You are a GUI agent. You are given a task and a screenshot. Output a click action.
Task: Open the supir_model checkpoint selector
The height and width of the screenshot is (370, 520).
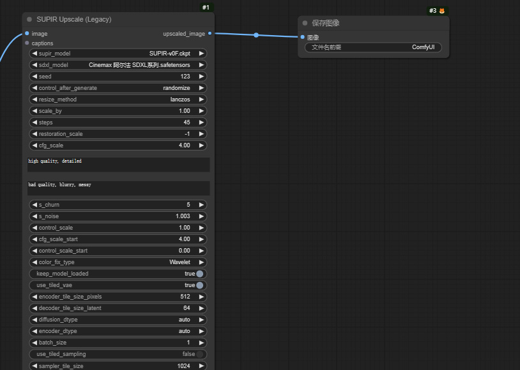(x=118, y=53)
